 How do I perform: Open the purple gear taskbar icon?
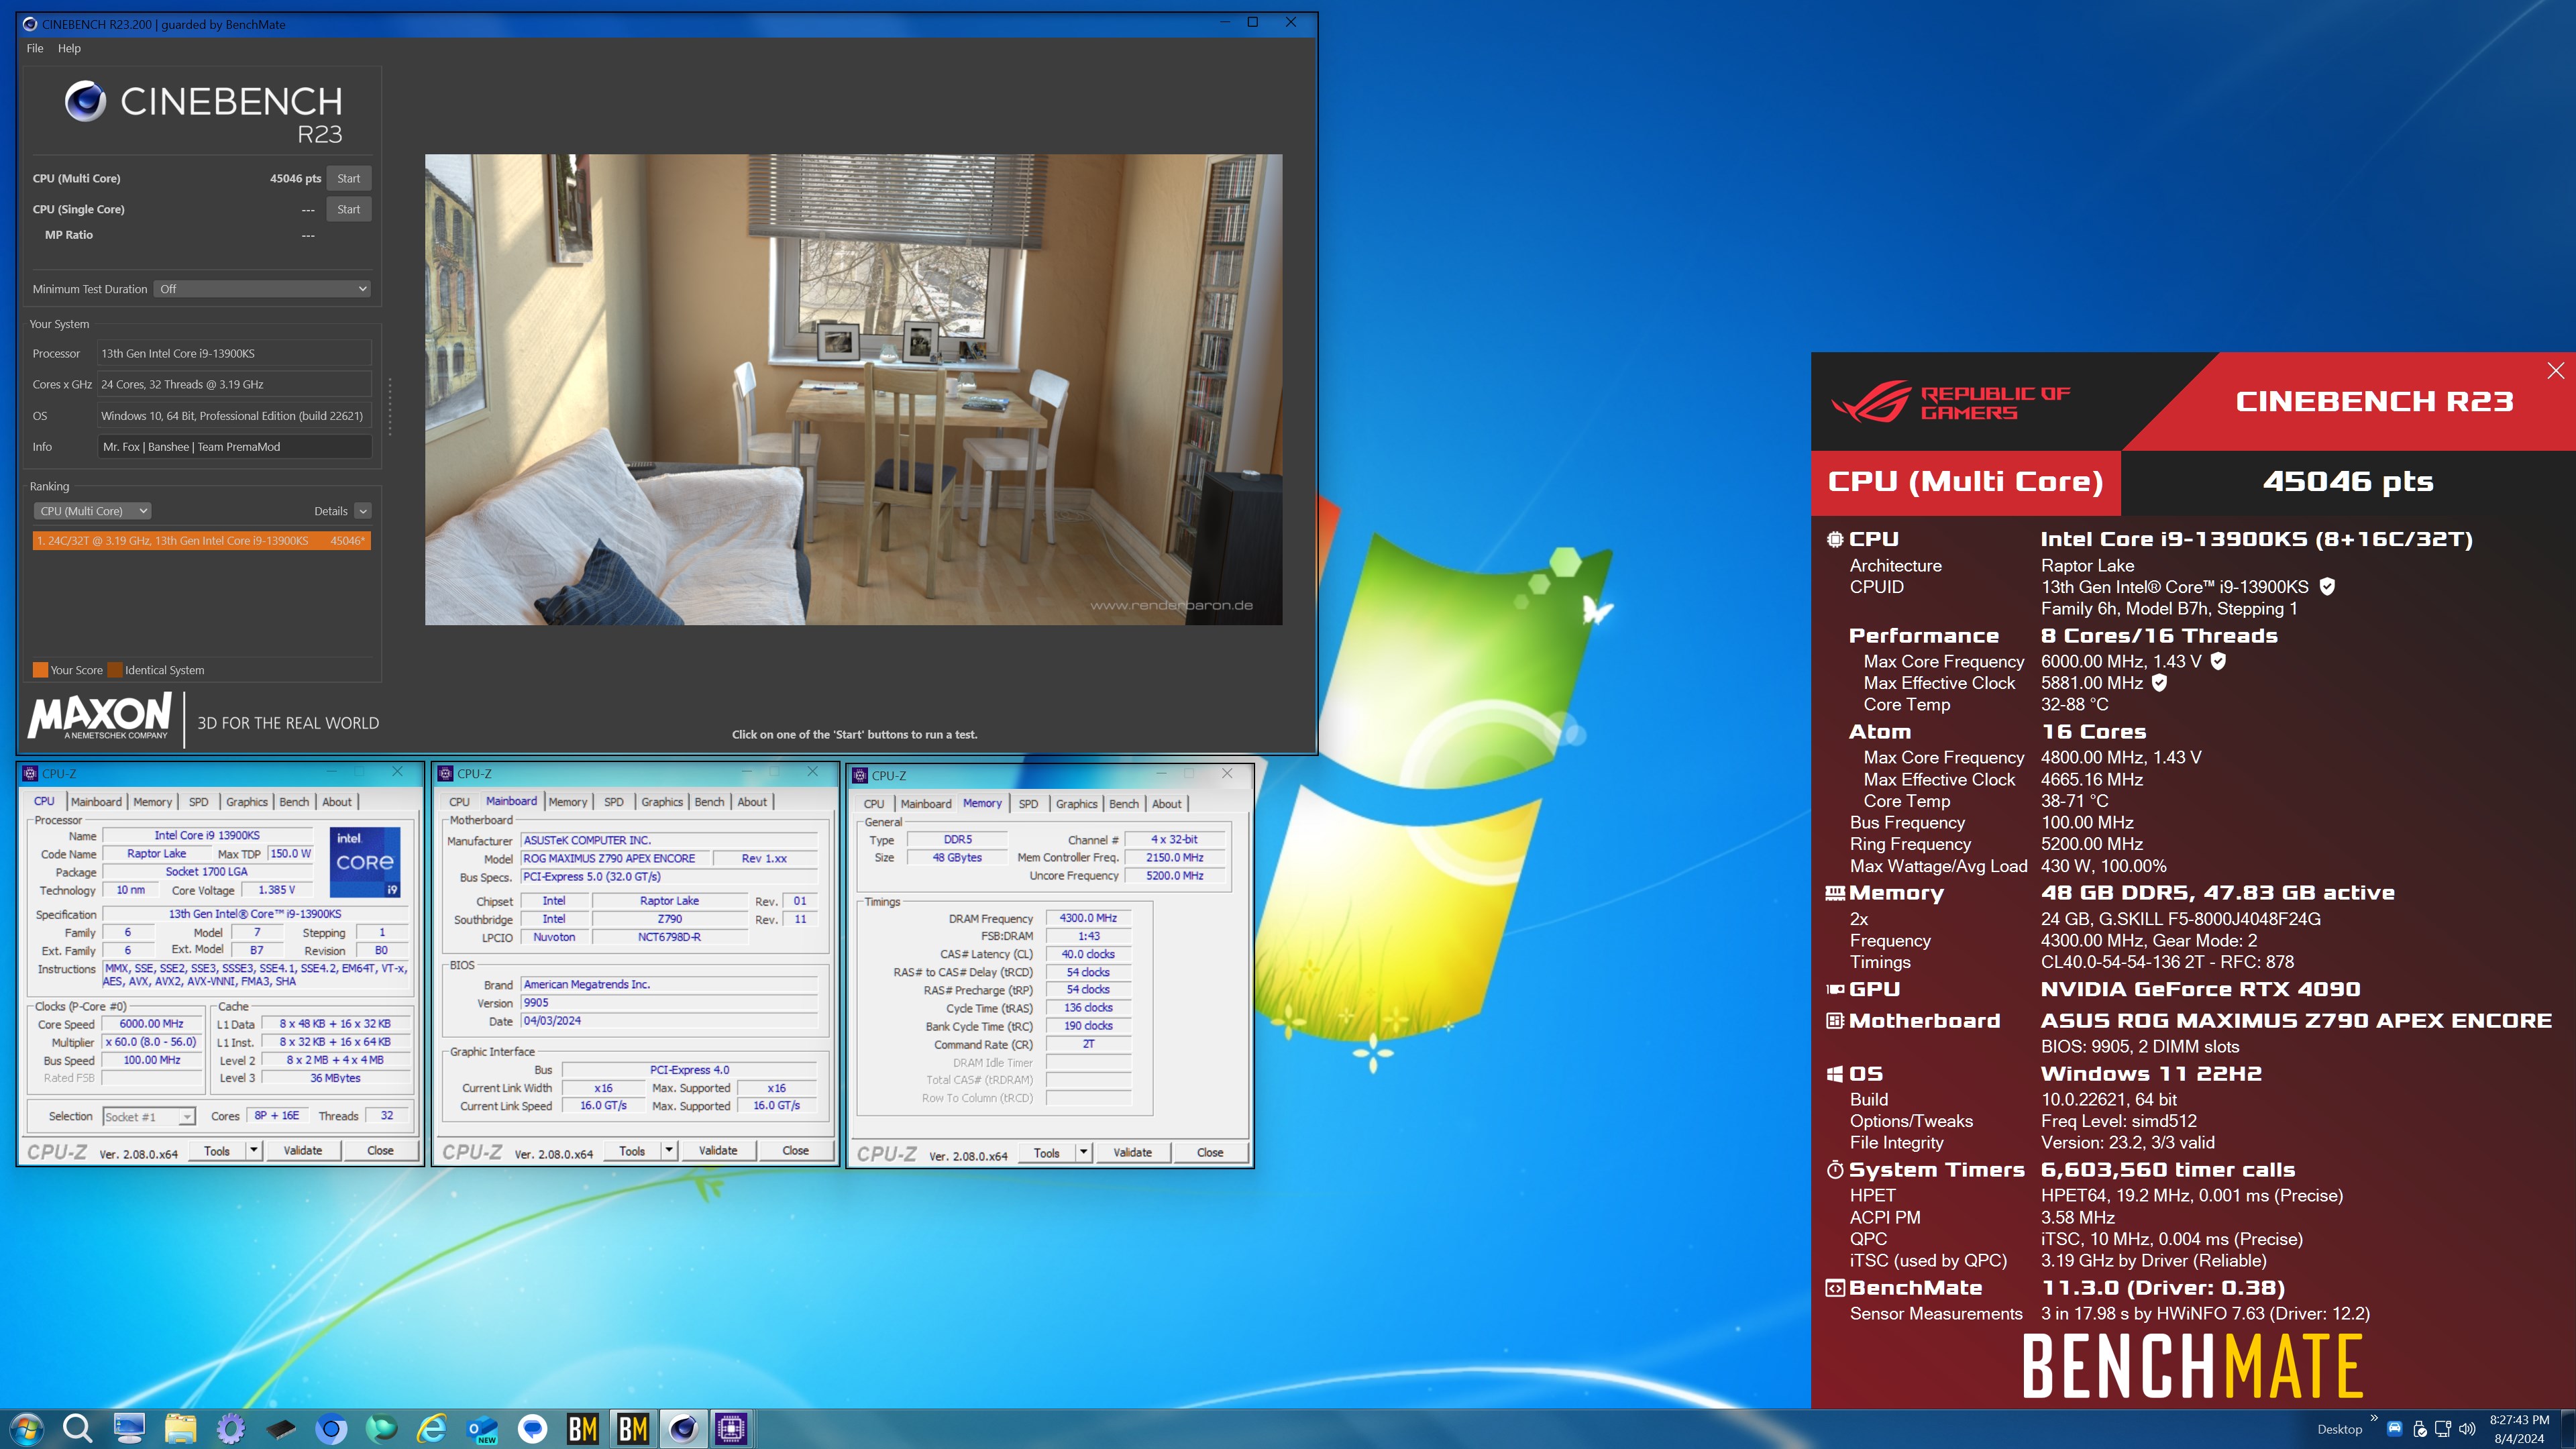(x=231, y=1428)
